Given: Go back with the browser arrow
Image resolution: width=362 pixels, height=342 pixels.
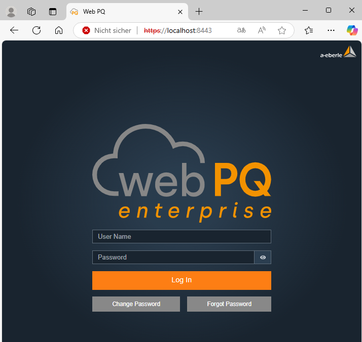Looking at the screenshot, I should (x=14, y=30).
